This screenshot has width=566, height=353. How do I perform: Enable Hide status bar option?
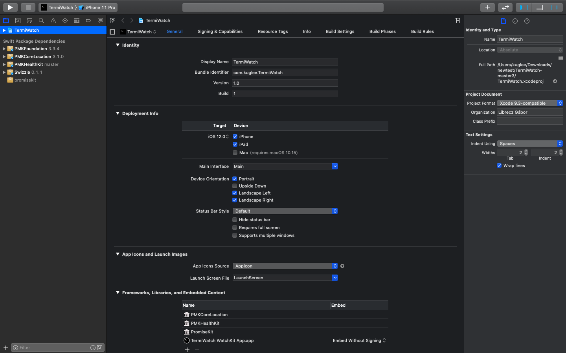coord(235,220)
